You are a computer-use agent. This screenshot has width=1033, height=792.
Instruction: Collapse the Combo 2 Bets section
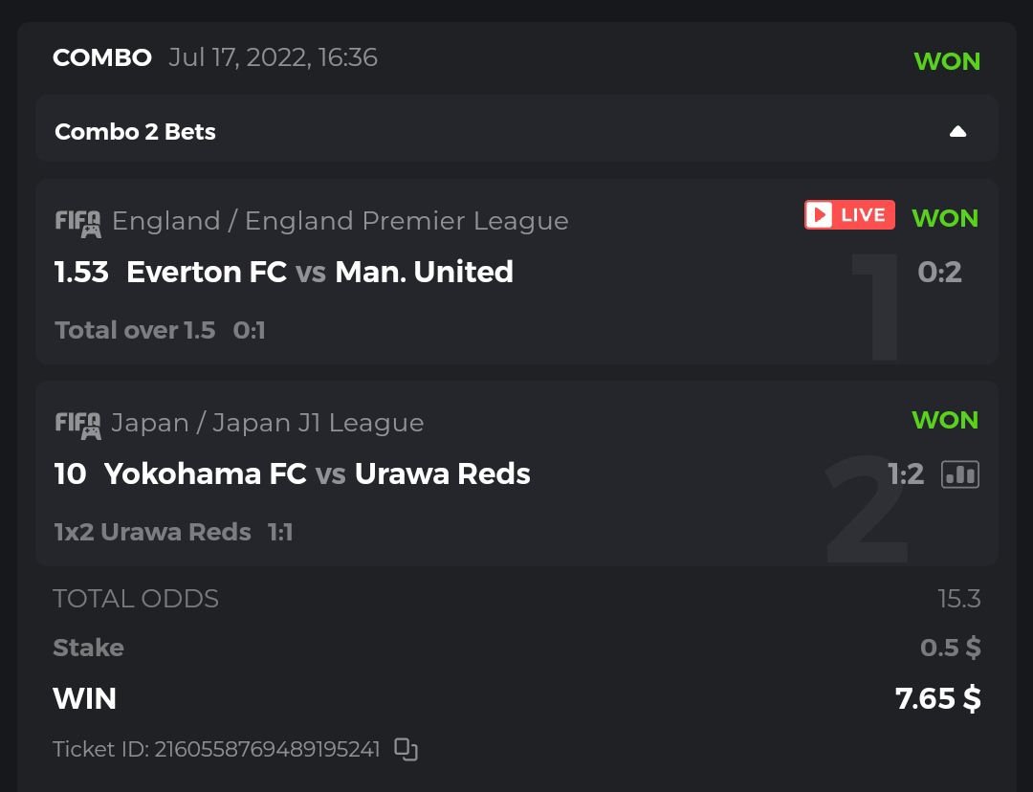point(957,132)
